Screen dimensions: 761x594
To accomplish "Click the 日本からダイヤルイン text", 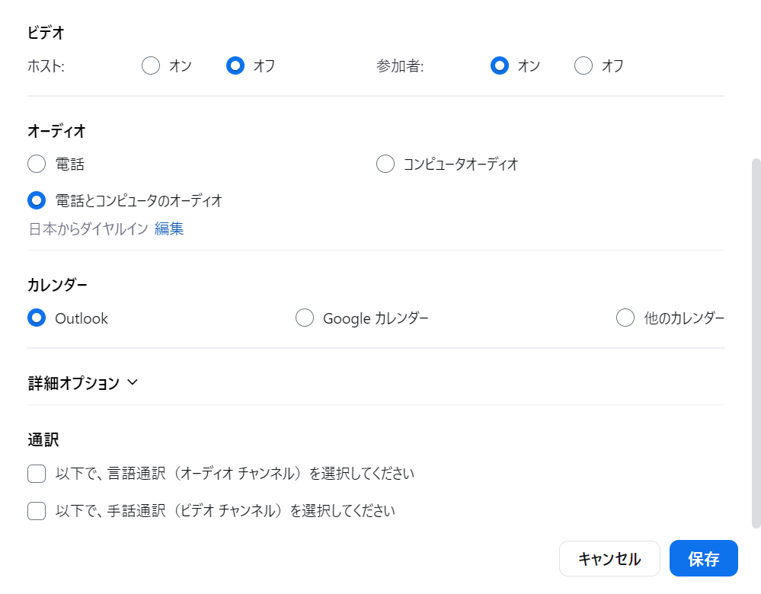I will coord(88,228).
